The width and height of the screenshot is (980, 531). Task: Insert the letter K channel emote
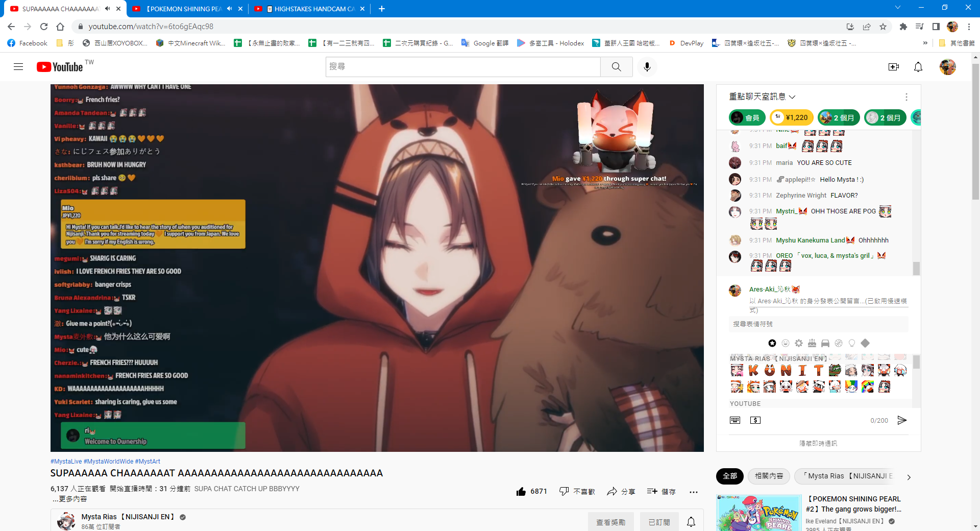(753, 370)
